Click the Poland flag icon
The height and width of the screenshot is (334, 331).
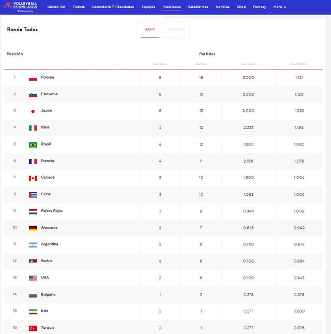tap(33, 78)
